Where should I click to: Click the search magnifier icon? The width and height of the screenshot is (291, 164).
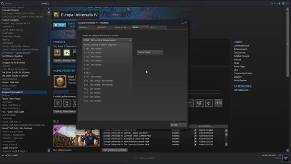coord(2,3)
